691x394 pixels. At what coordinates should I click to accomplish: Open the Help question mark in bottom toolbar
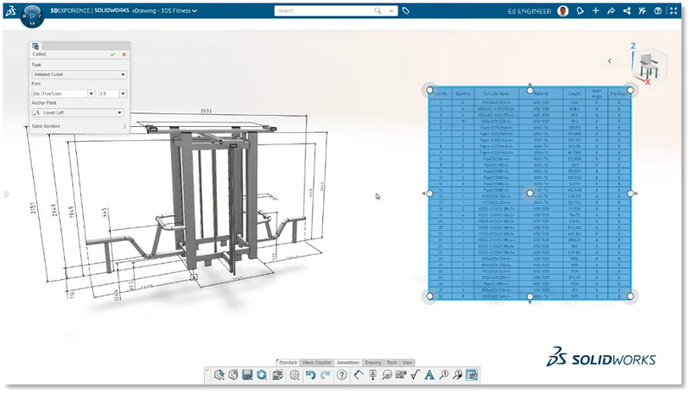pyautogui.click(x=342, y=375)
